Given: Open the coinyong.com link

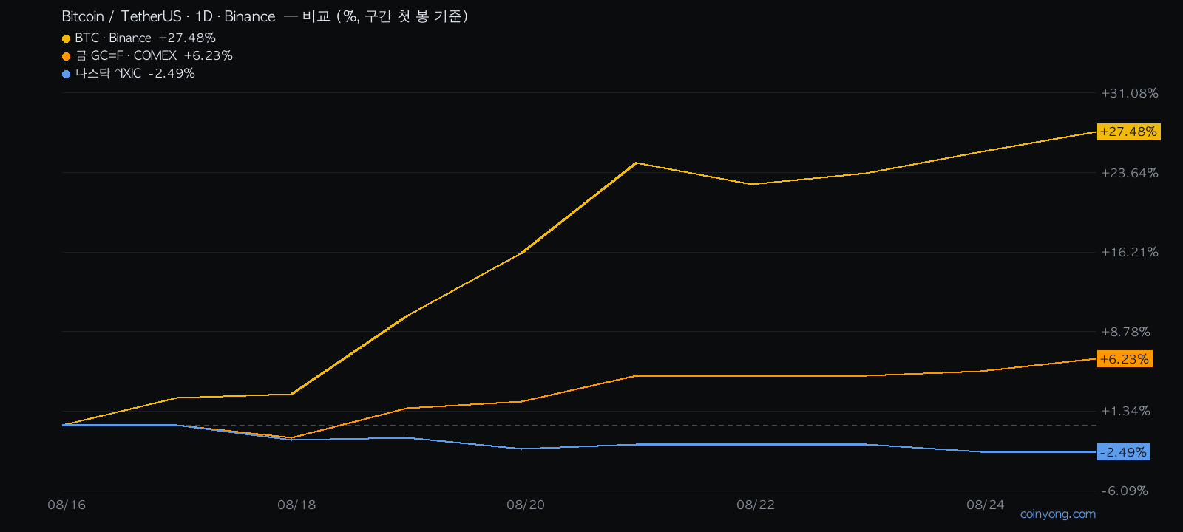Looking at the screenshot, I should click(1057, 514).
